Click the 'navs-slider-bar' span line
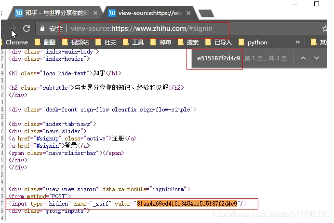Screen dimensions: 334x223 coord(66,153)
